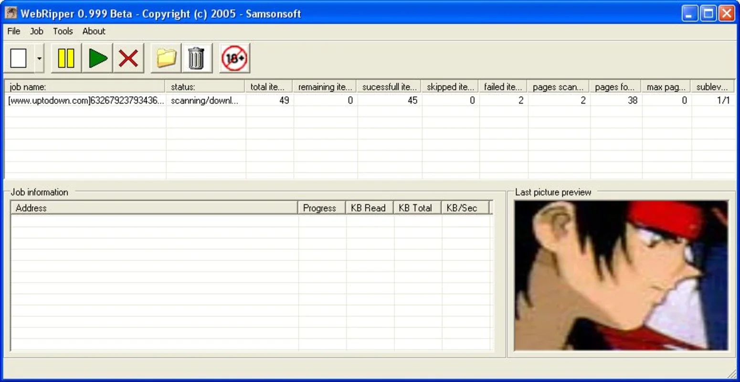Click the max pages column header
The height and width of the screenshot is (382, 740).
pyautogui.click(x=666, y=86)
